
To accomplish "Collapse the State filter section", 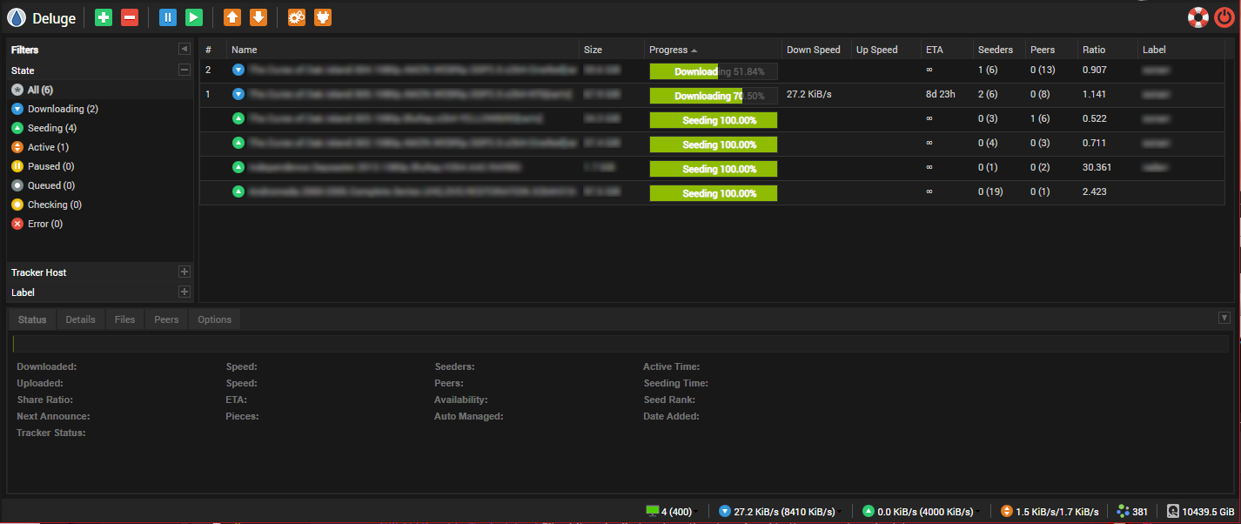I will (184, 70).
